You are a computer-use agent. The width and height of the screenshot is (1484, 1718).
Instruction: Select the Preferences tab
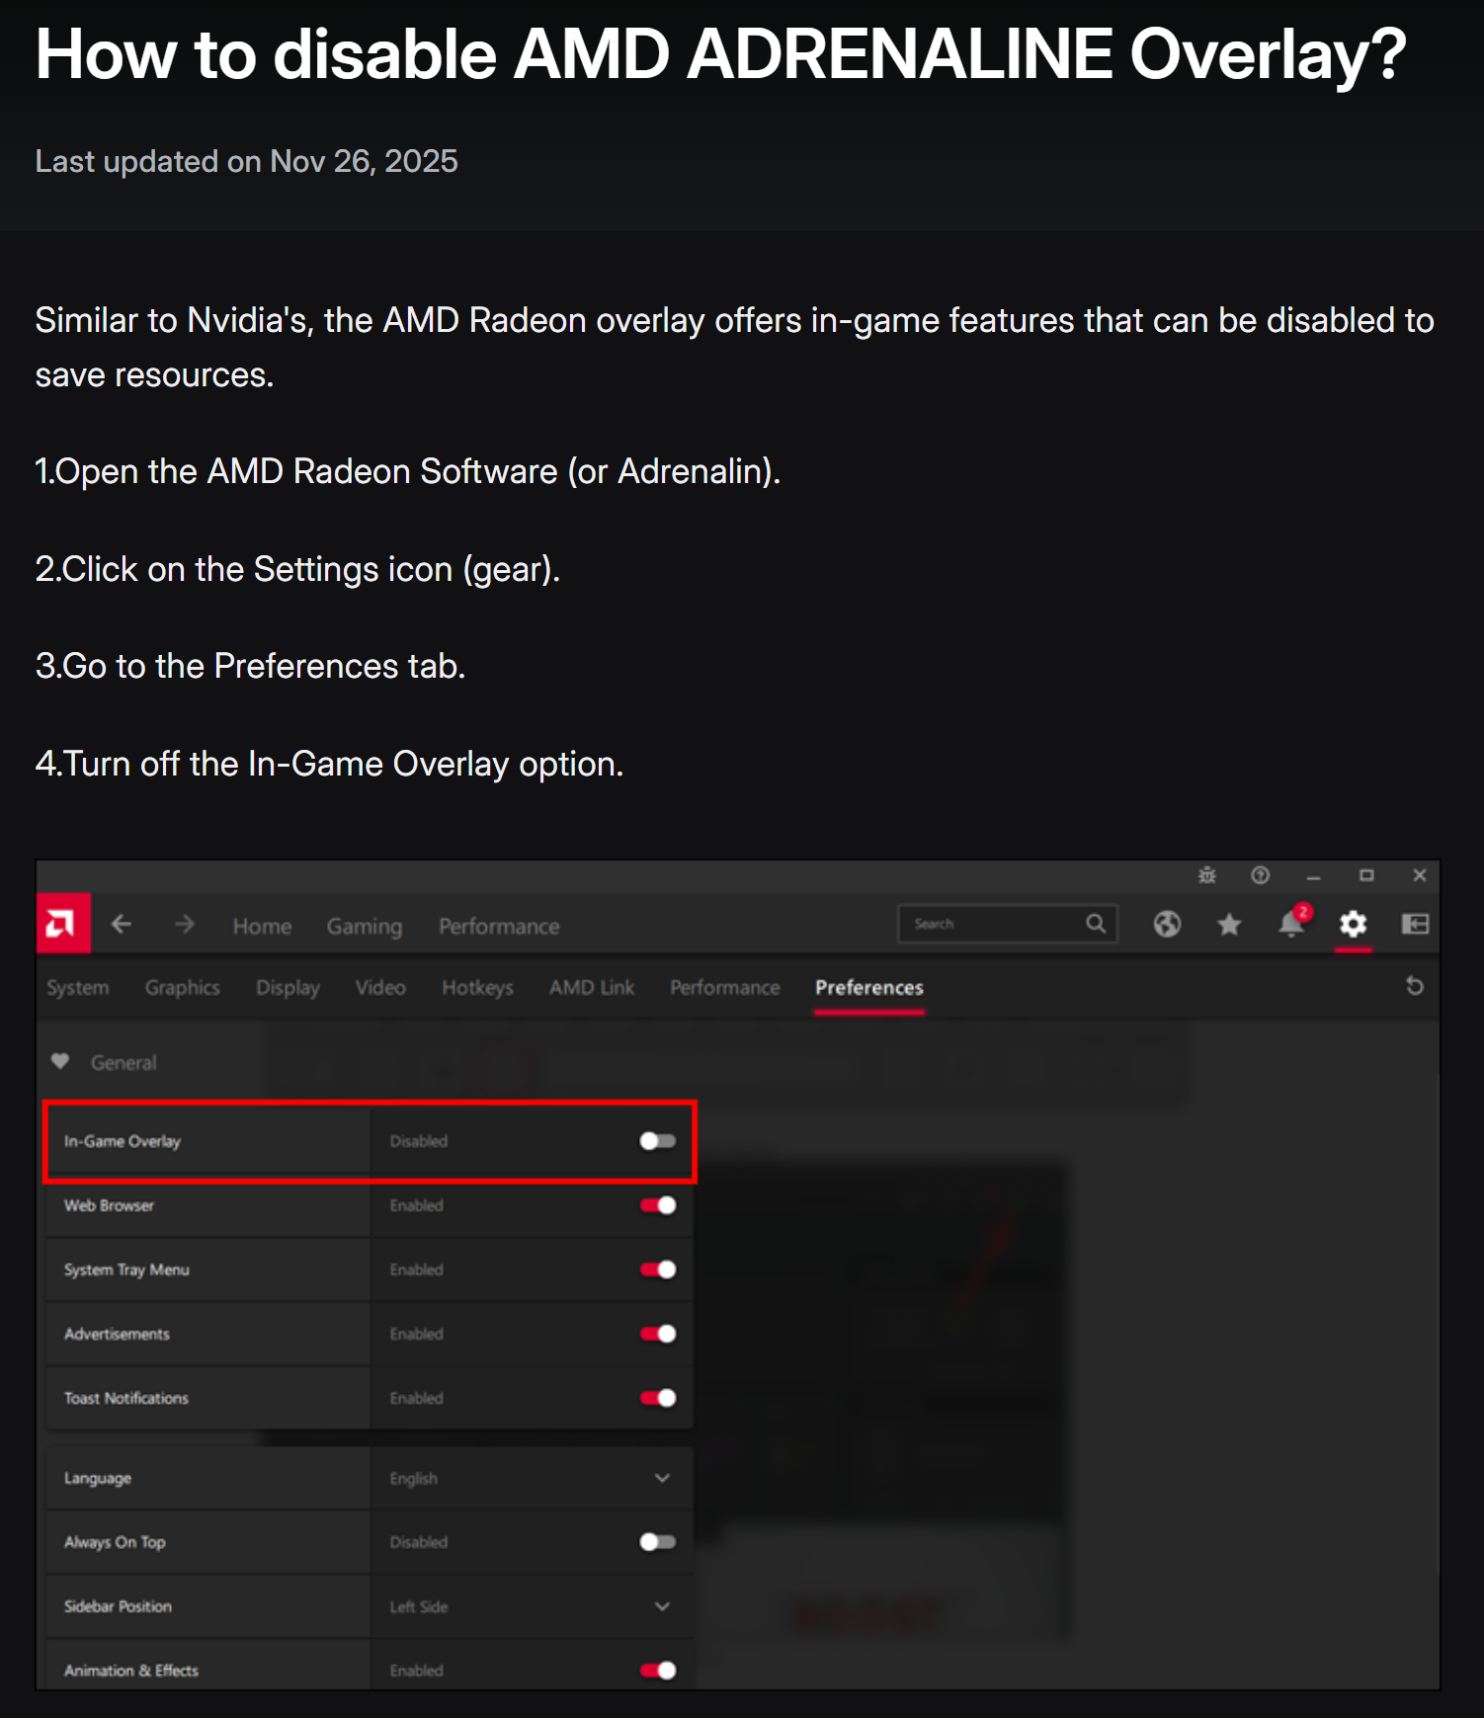coord(869,988)
